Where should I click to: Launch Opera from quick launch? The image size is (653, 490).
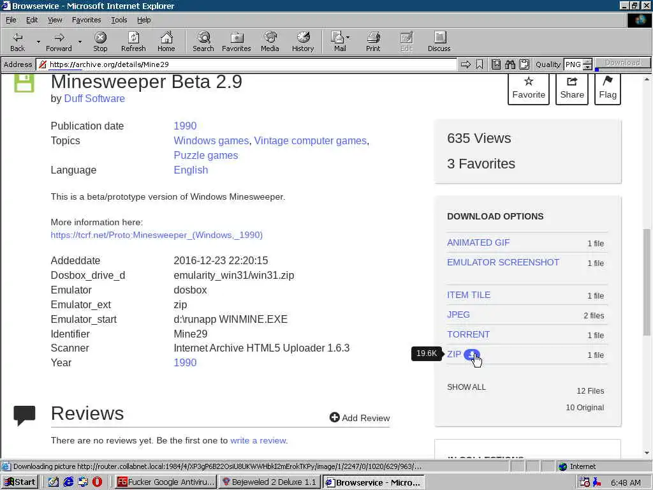(97, 482)
